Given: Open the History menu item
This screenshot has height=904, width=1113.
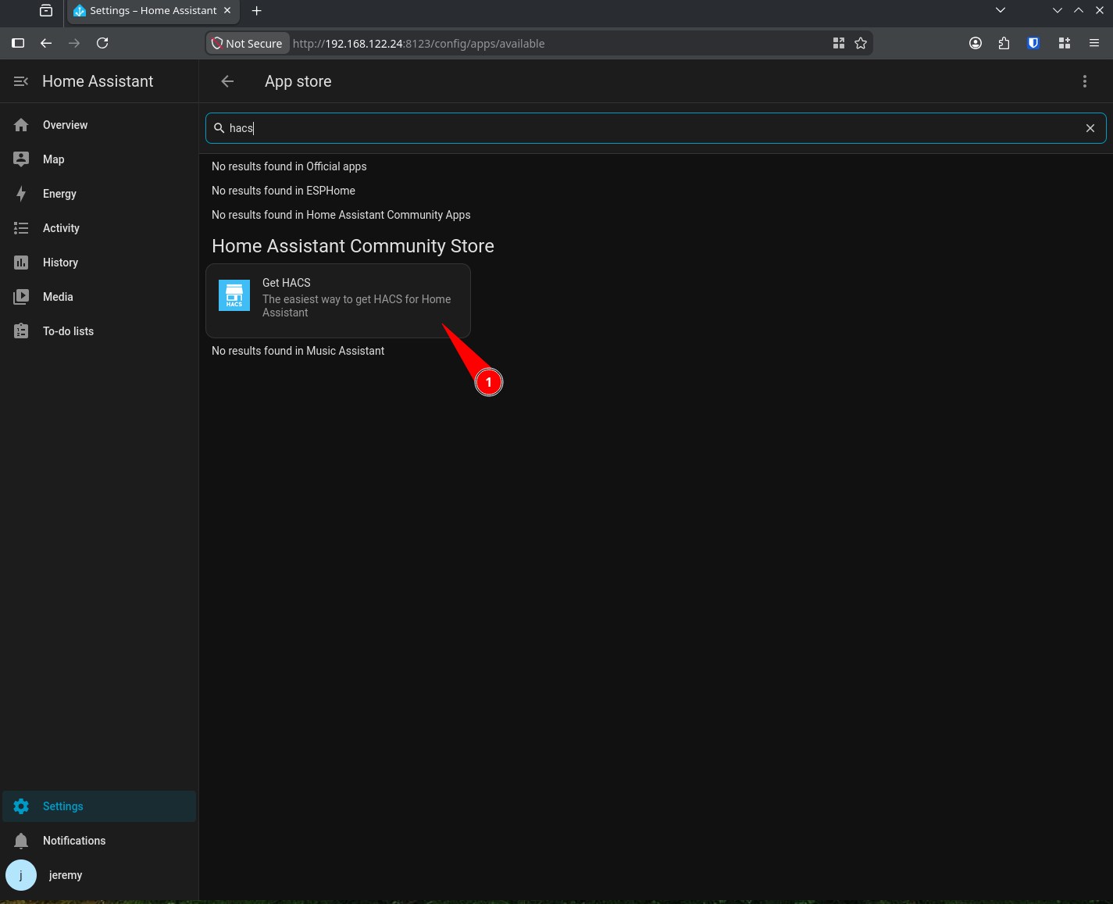Looking at the screenshot, I should pos(99,263).
